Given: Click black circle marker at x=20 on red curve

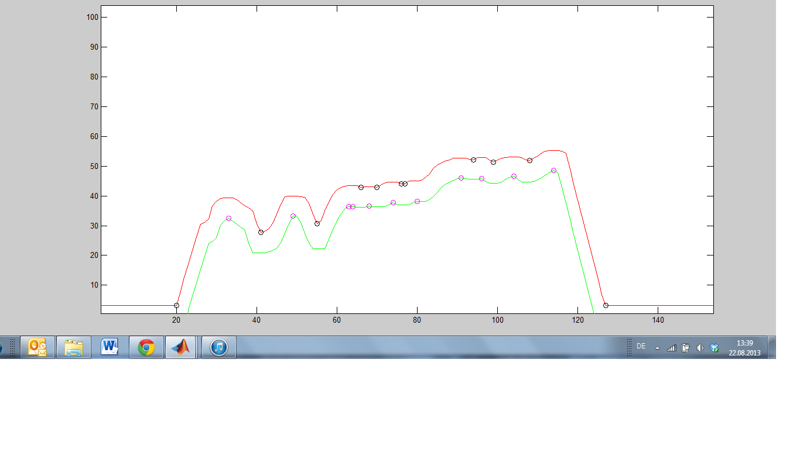Looking at the screenshot, I should pos(176,305).
